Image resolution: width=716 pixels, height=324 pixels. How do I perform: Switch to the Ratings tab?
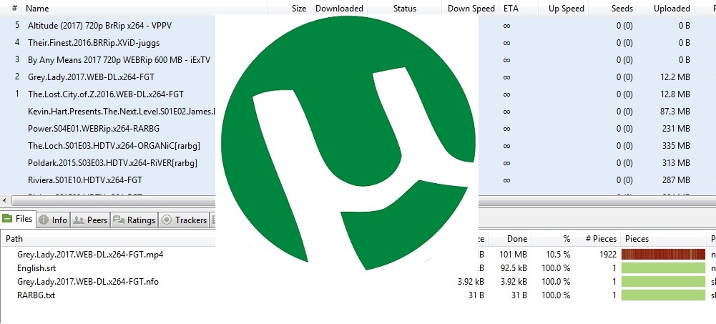point(134,220)
